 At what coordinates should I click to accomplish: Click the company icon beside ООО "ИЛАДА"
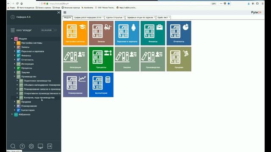pyautogui.click(x=13, y=30)
